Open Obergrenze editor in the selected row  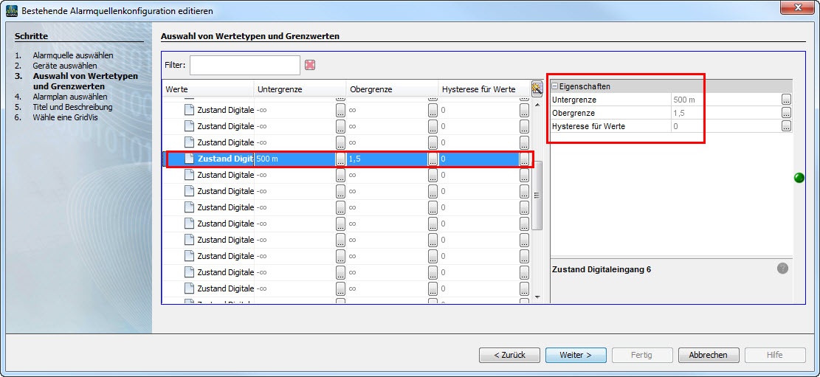432,159
